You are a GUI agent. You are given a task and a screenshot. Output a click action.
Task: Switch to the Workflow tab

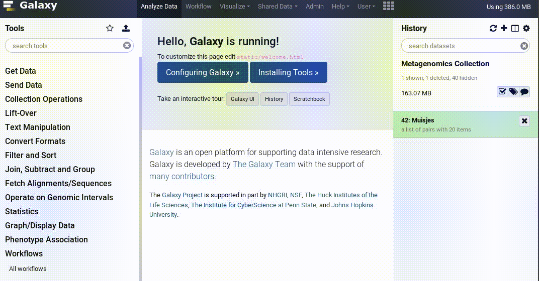click(198, 7)
